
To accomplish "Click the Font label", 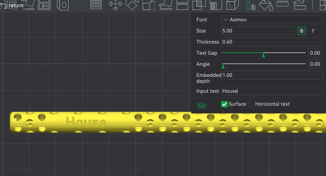I will click(202, 20).
